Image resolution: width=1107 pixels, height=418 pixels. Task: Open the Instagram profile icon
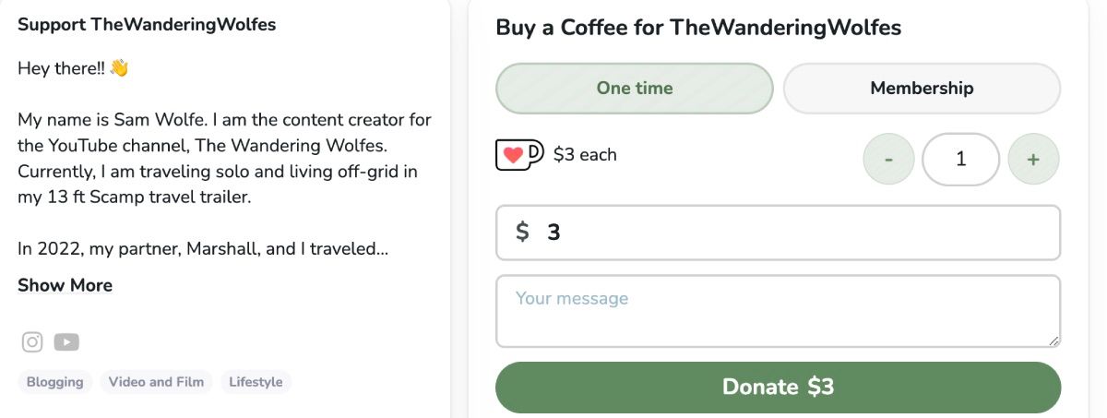pyautogui.click(x=32, y=342)
